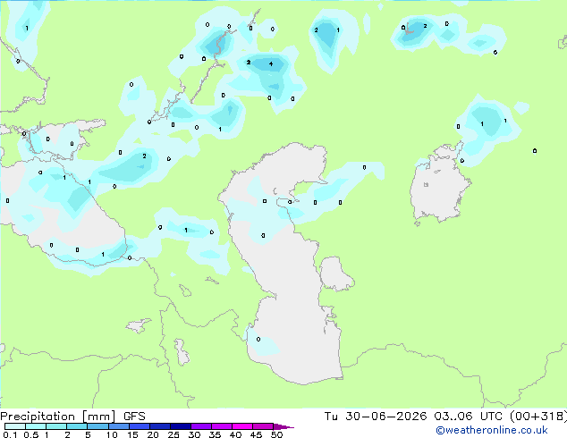
Task: Click the 1–2 mm legend color swatch
Action: pos(56,426)
